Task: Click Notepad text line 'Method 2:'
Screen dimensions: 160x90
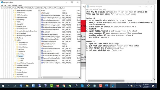Action: 90,41
